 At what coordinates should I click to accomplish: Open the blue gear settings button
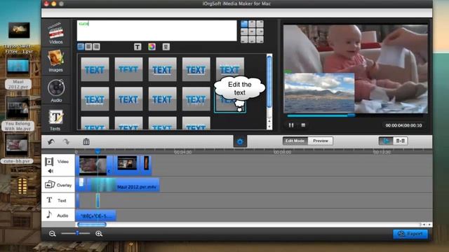pos(240,141)
